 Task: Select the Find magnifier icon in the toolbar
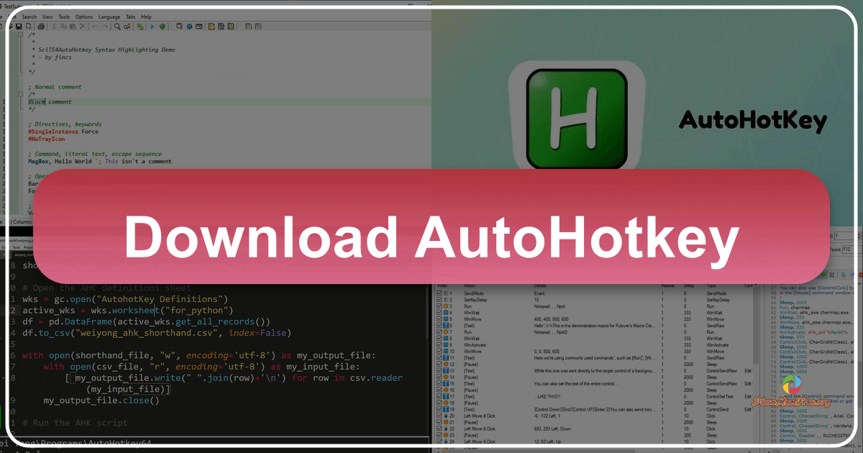coord(117,26)
